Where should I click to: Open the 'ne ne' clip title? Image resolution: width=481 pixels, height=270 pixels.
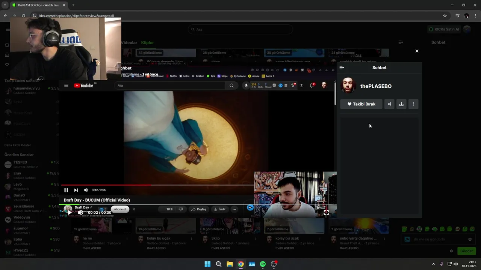point(87,238)
